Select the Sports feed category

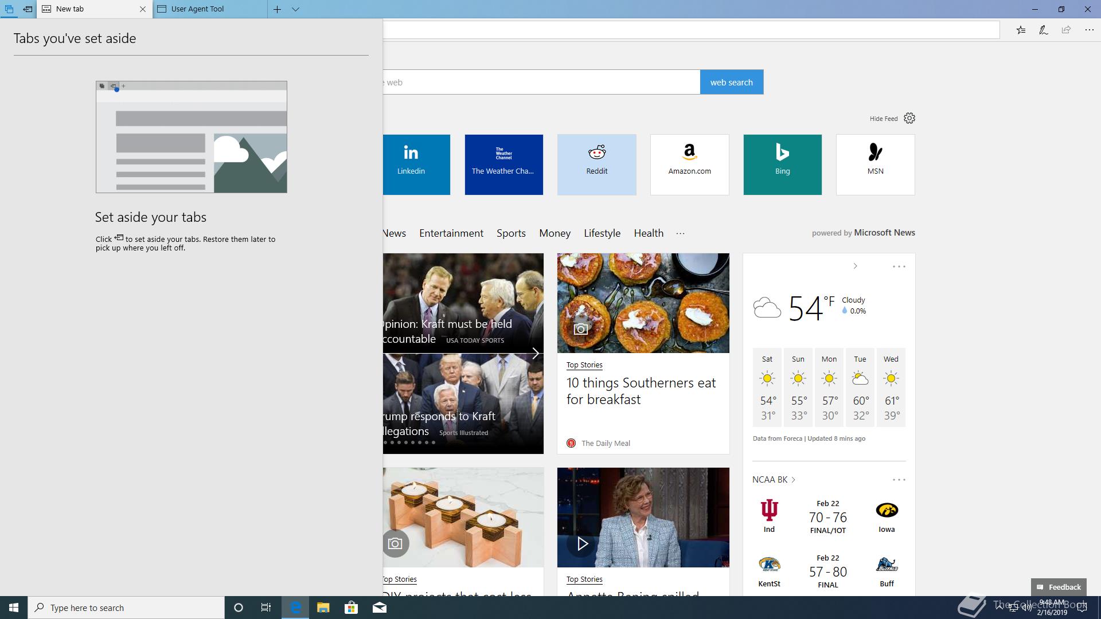point(511,233)
